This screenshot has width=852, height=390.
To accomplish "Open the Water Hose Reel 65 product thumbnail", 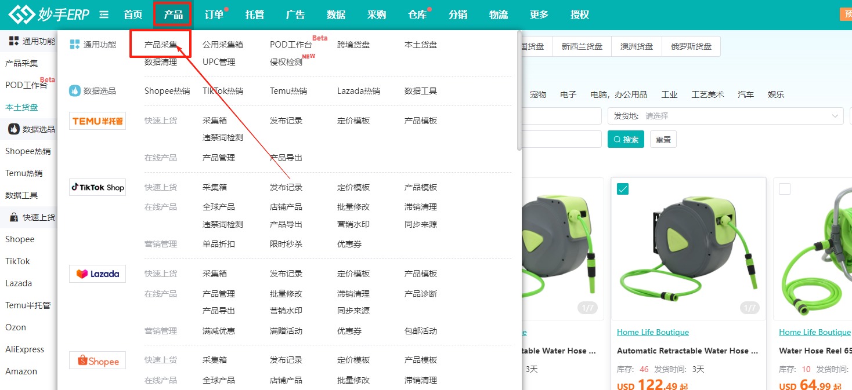I will tap(813, 249).
